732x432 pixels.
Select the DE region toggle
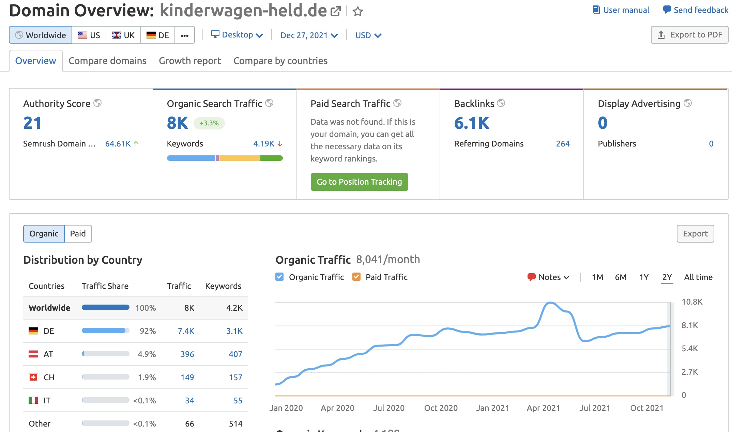tap(158, 35)
